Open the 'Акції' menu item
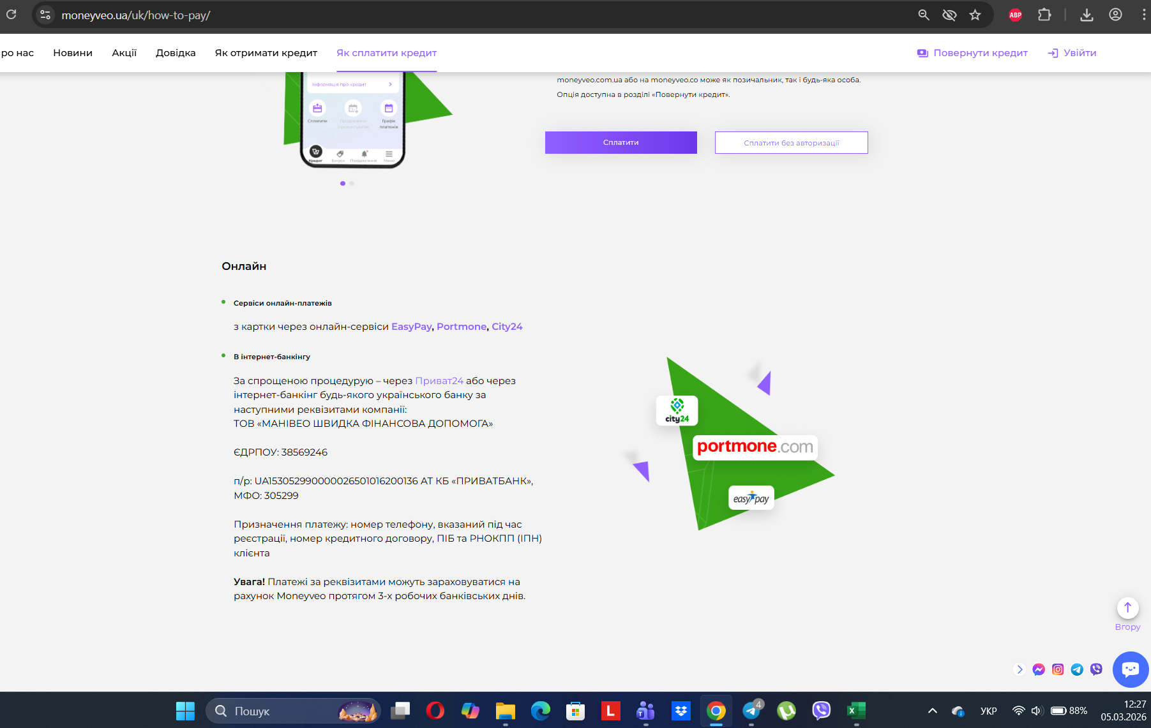Viewport: 1151px width, 728px height. click(124, 53)
